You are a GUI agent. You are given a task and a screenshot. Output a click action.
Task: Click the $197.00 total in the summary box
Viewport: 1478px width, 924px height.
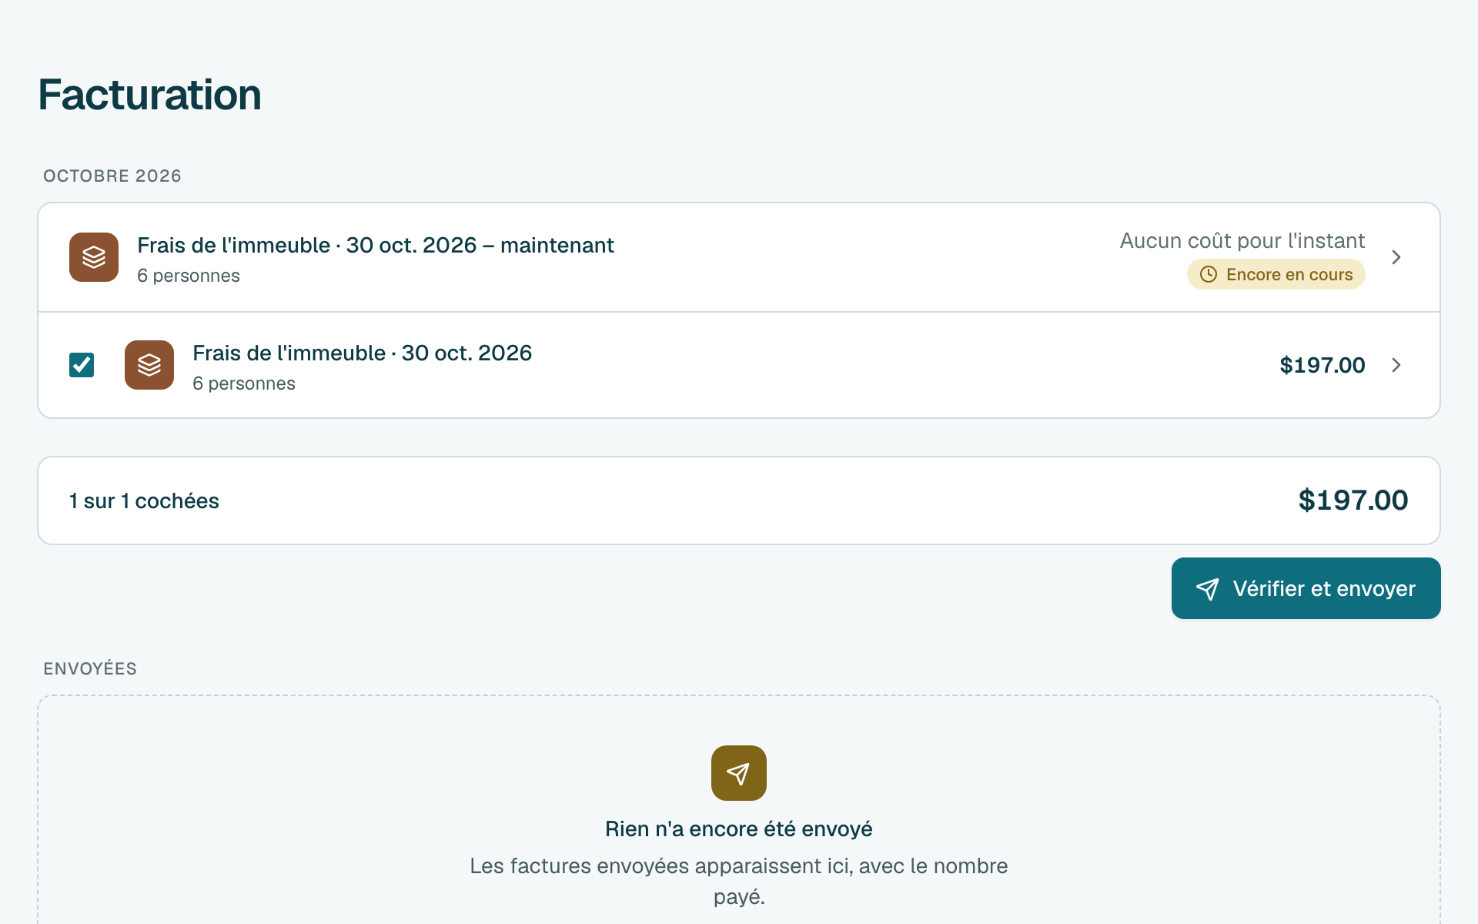tap(1353, 500)
